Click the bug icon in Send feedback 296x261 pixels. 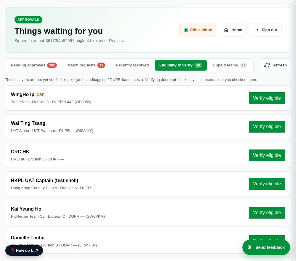[x=250, y=247]
